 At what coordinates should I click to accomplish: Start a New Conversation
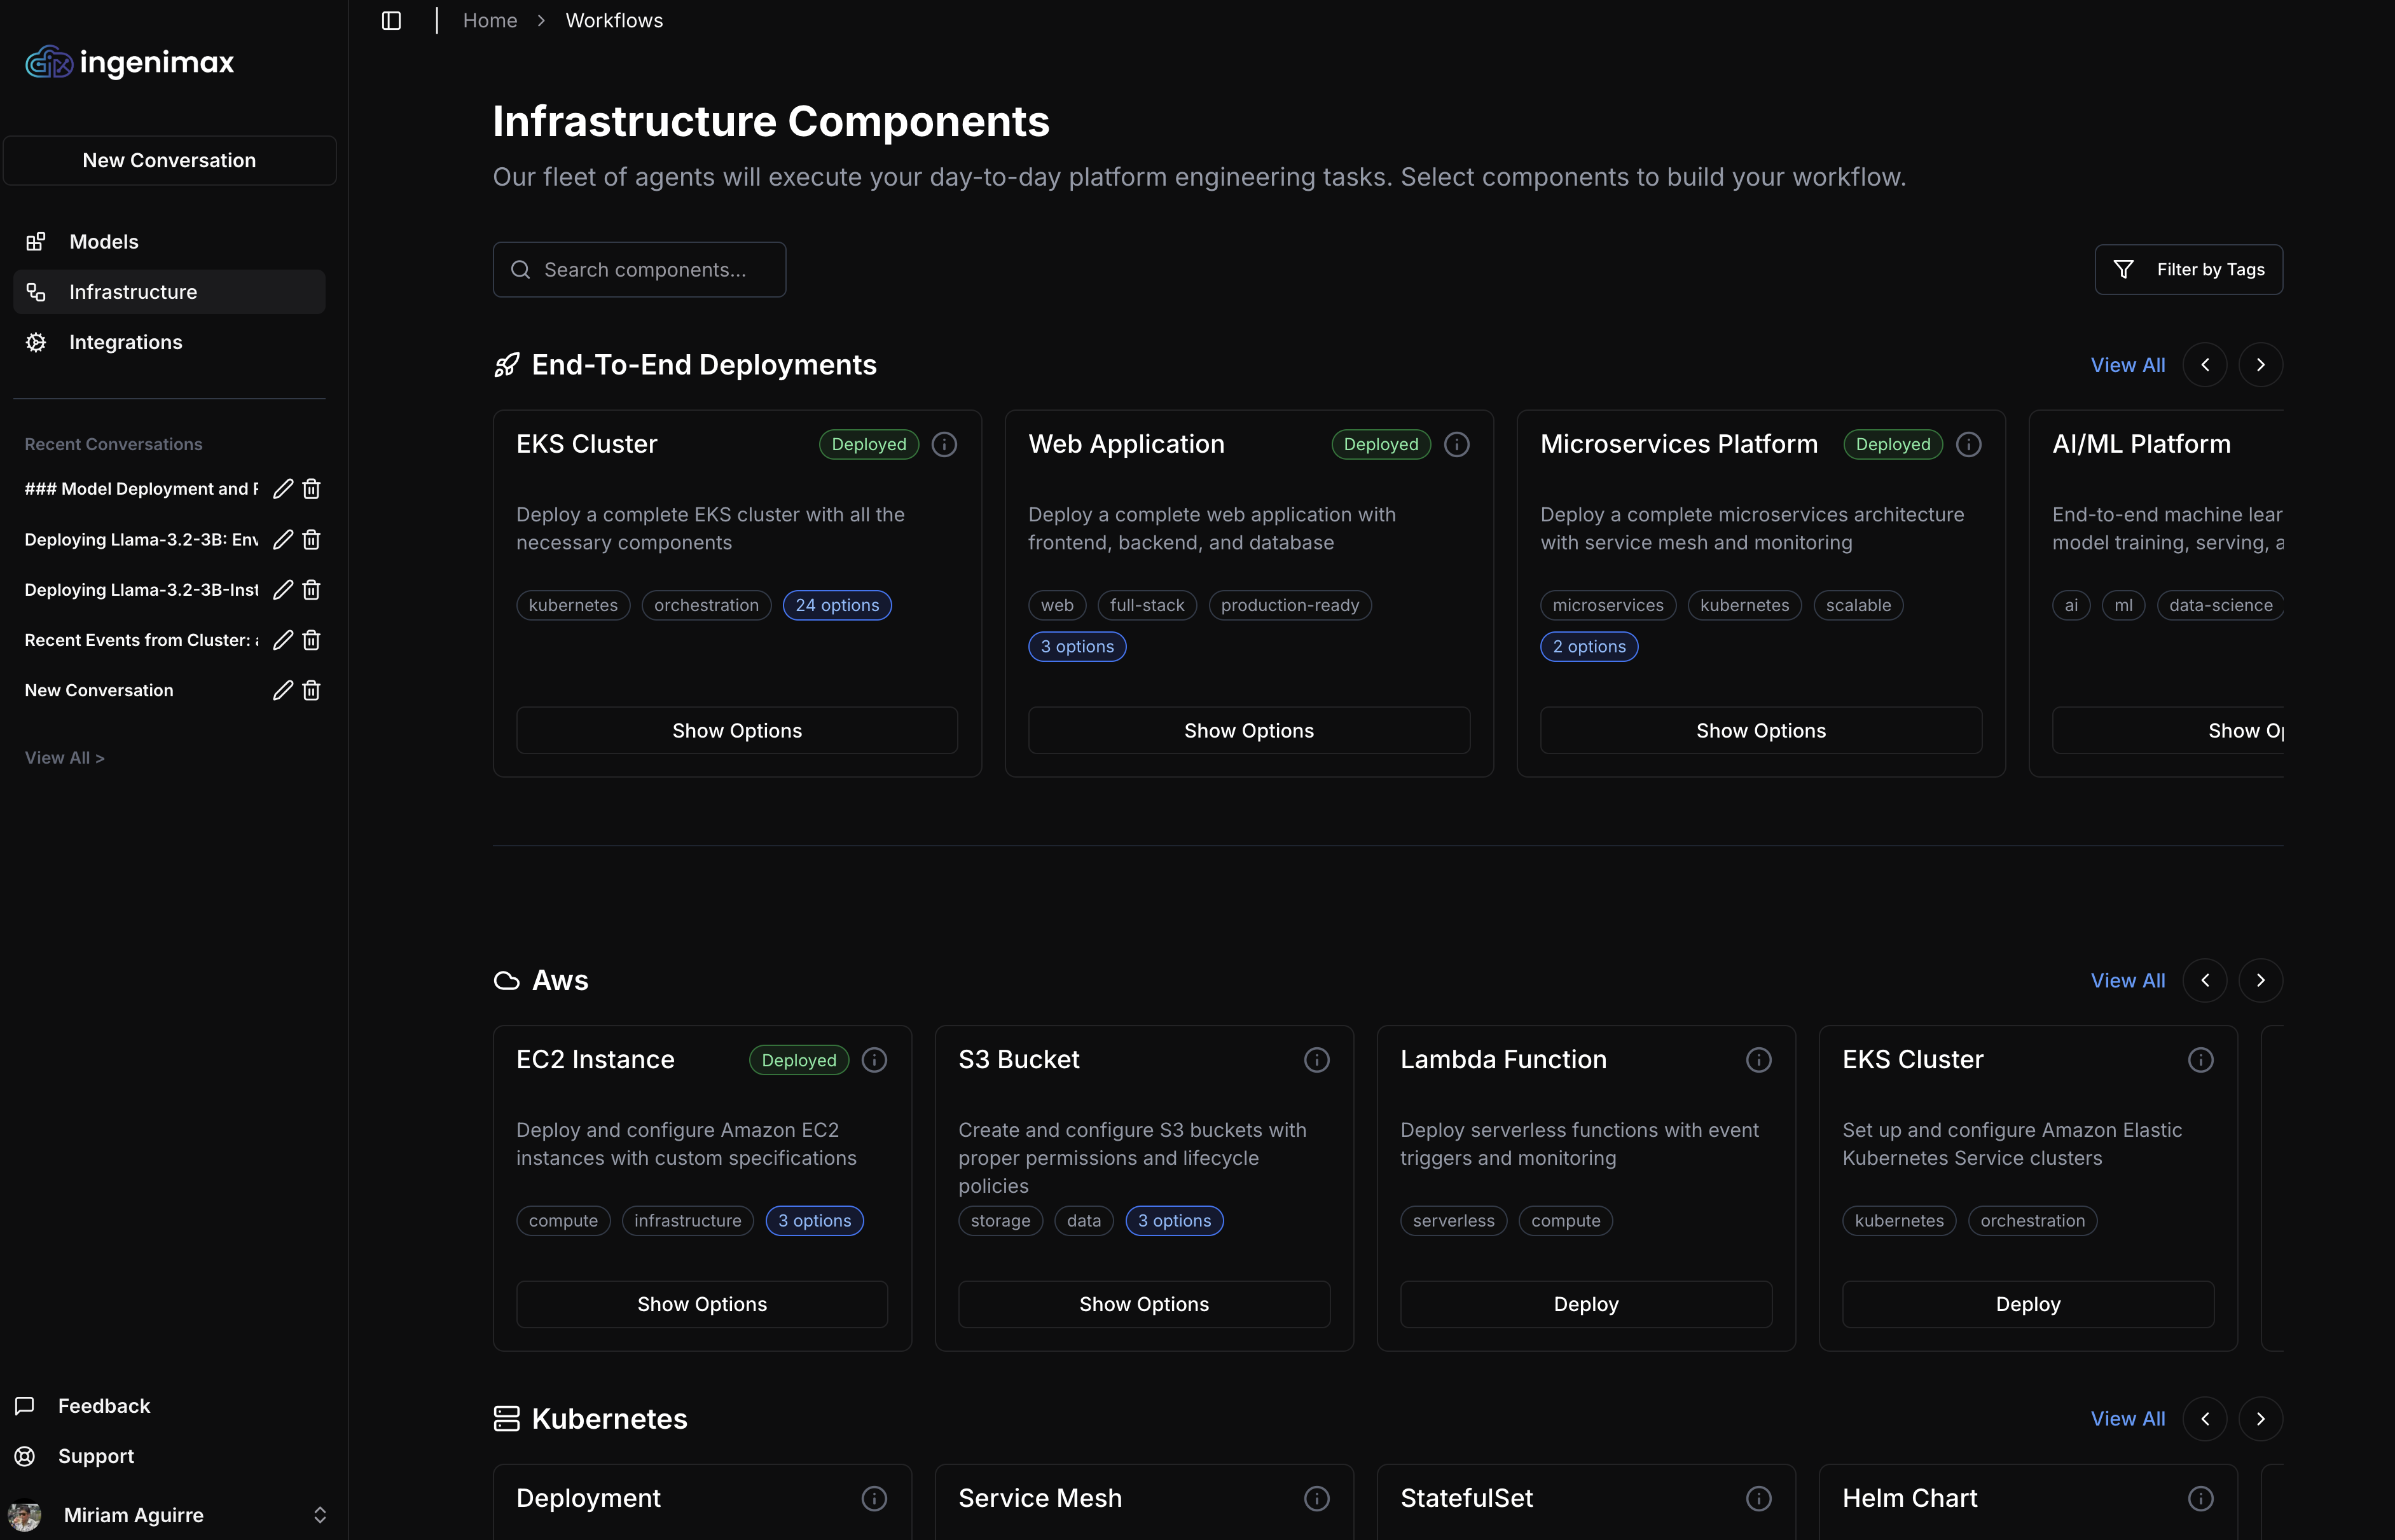click(169, 160)
